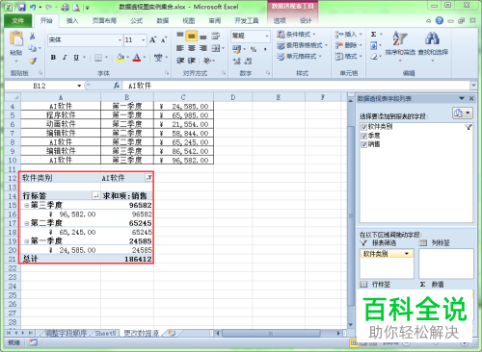Switch to the 插入 ribbon tab
482x352 pixels.
(72, 21)
